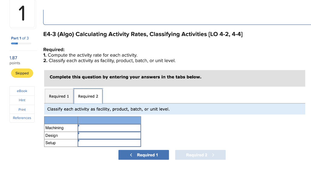The image size is (311, 176).
Task: Click the Skipped status badge
Action: 22,73
